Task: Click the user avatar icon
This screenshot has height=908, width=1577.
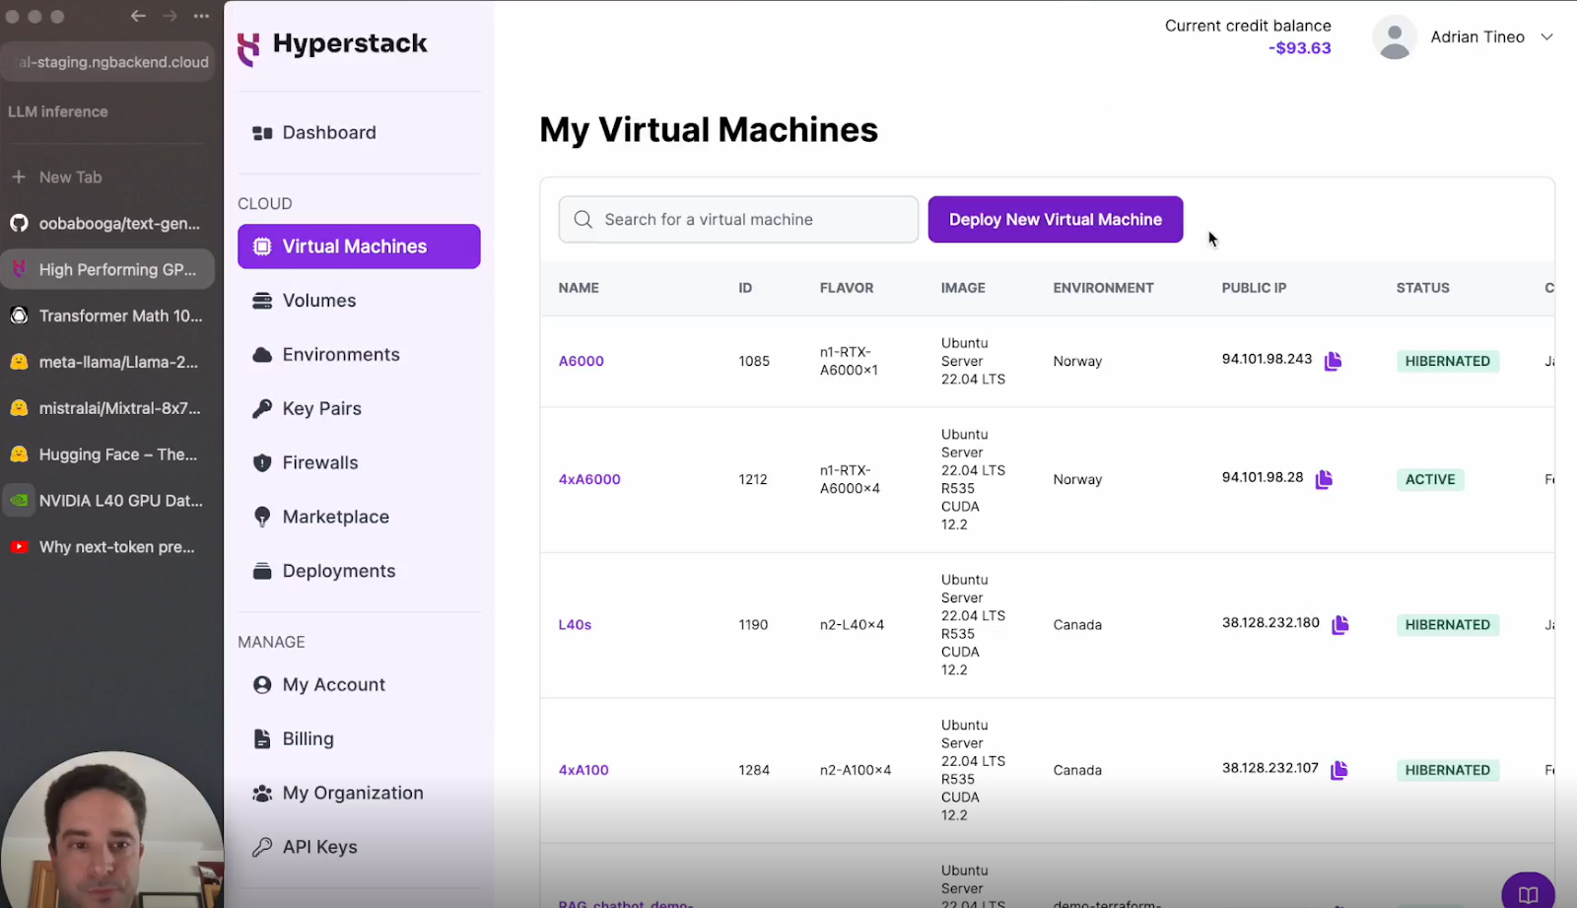Action: (1395, 37)
